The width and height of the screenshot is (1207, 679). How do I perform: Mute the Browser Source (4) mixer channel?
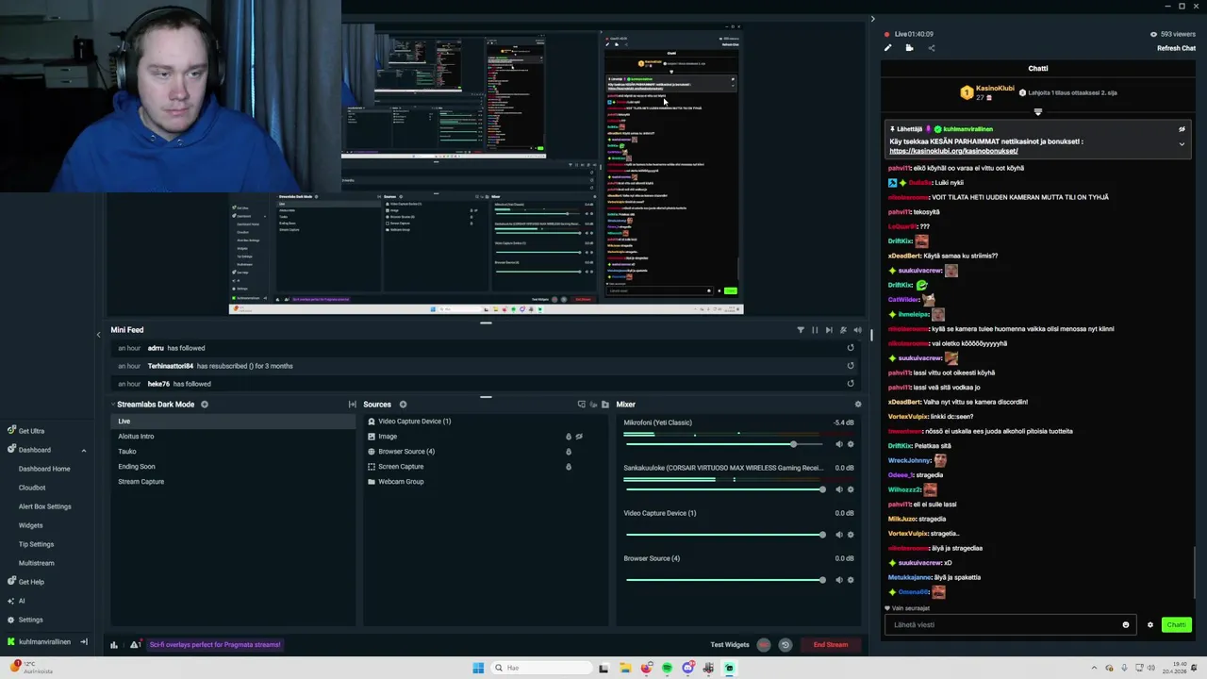(x=838, y=580)
